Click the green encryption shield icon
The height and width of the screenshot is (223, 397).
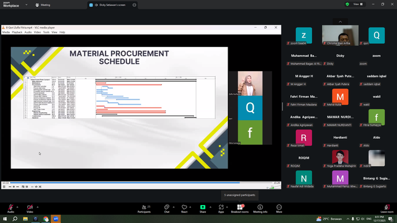click(347, 4)
